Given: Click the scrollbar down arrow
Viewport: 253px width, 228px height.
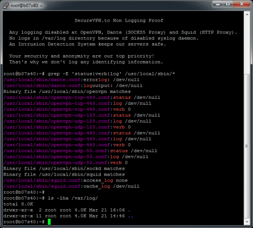Looking at the screenshot, I should pos(247,222).
